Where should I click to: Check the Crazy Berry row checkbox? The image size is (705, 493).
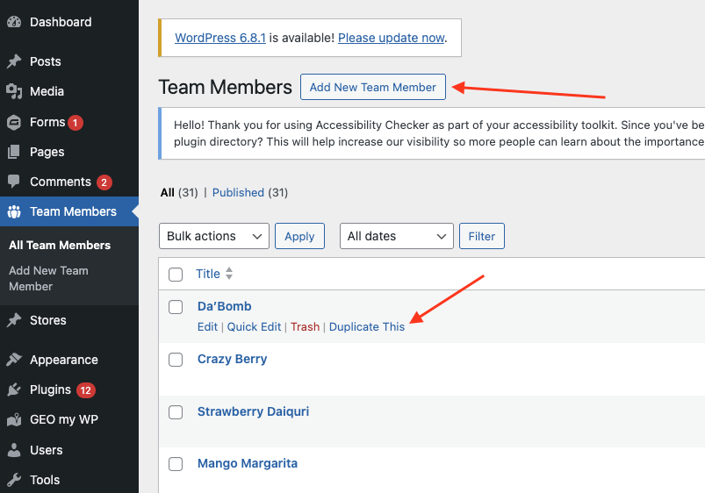click(176, 360)
